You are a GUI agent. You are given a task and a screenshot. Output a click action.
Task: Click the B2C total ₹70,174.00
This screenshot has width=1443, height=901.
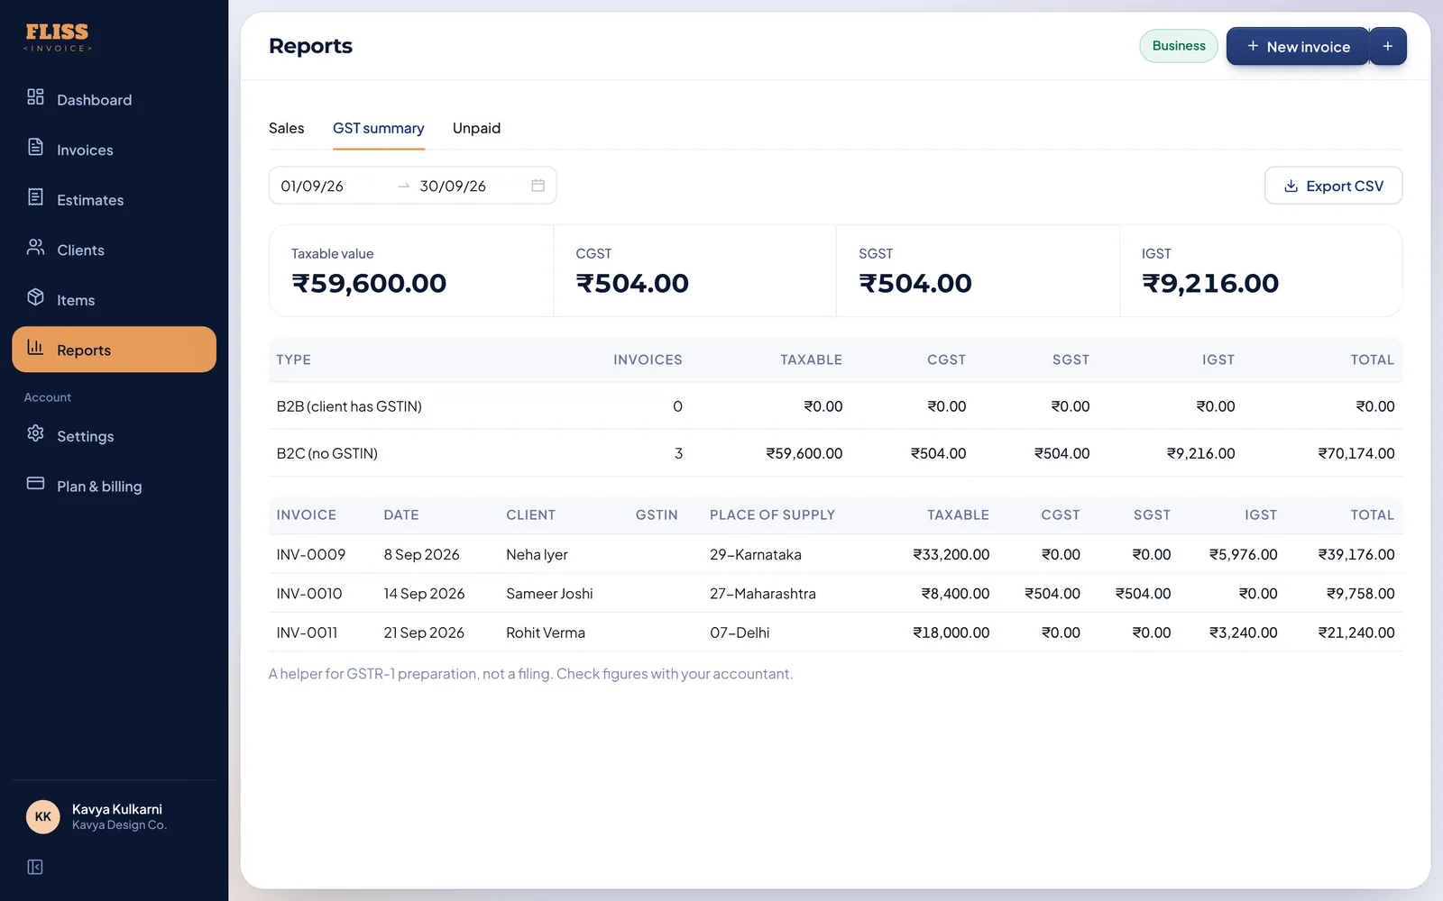click(x=1356, y=453)
